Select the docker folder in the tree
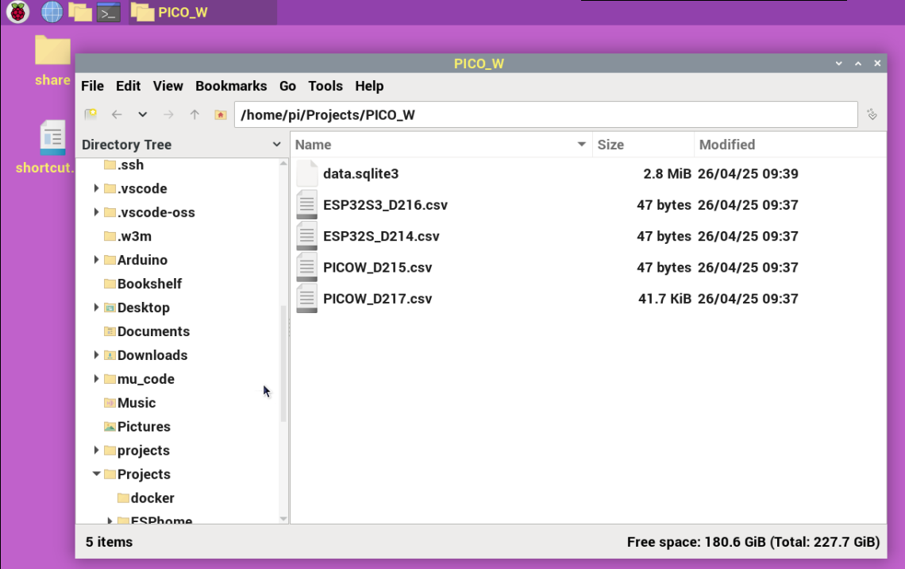Viewport: 905px width, 569px height. pyautogui.click(x=146, y=498)
